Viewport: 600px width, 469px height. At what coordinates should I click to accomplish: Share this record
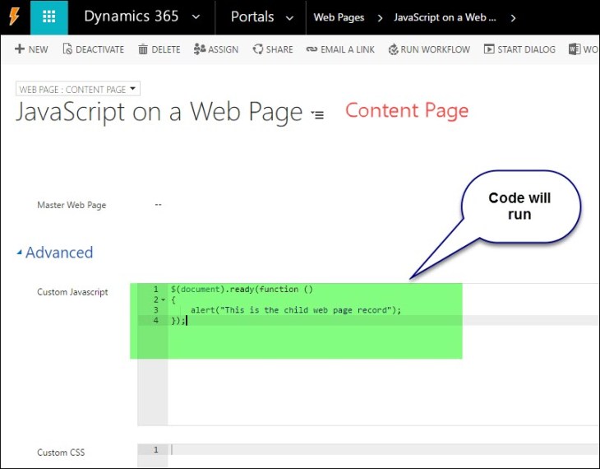[279, 49]
